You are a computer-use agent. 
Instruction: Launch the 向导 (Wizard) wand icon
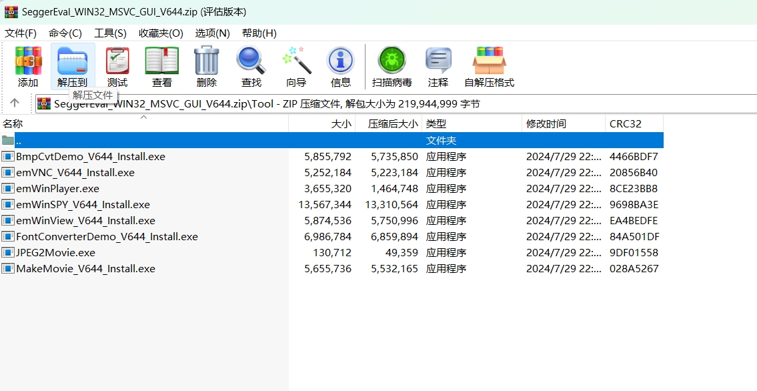296,61
